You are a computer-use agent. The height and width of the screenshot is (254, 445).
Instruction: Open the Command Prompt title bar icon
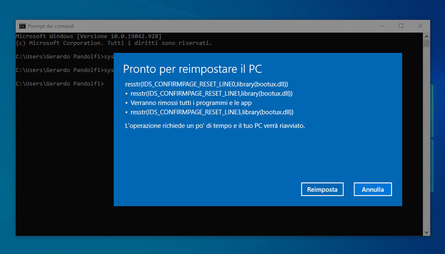pyautogui.click(x=23, y=26)
